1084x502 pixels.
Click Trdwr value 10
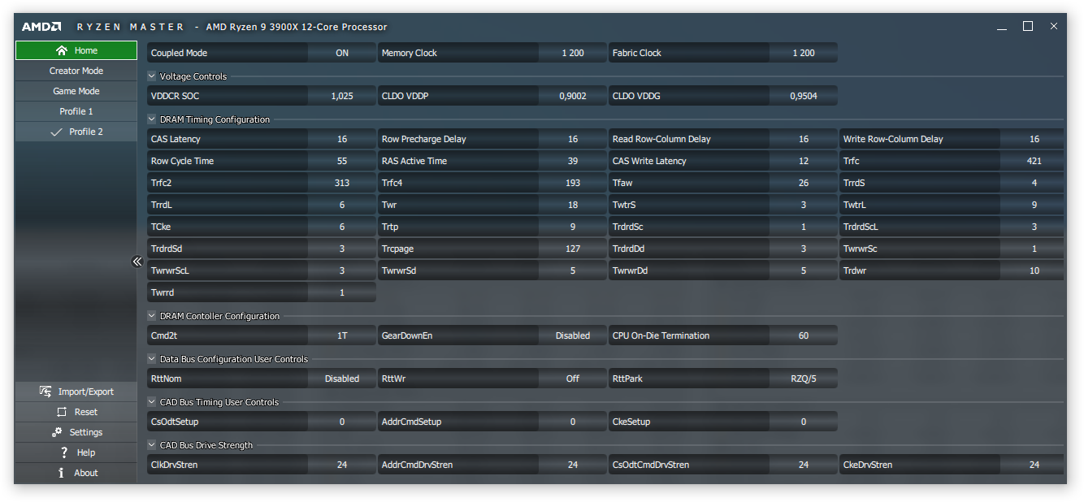click(1034, 270)
